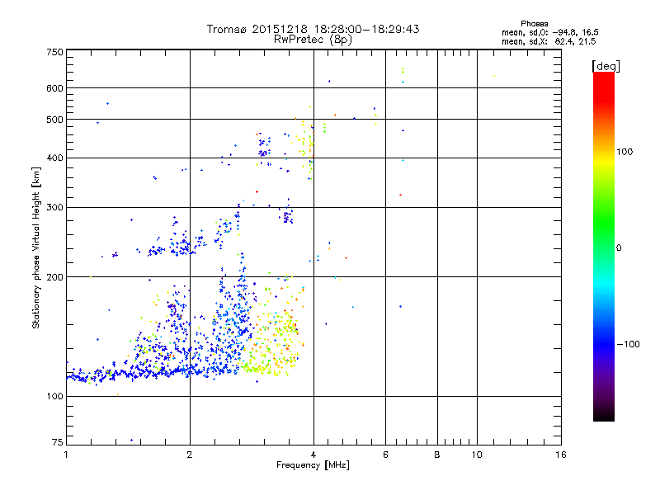Click the y-axis '750' tick label
The width and height of the screenshot is (660, 495).
tap(54, 52)
